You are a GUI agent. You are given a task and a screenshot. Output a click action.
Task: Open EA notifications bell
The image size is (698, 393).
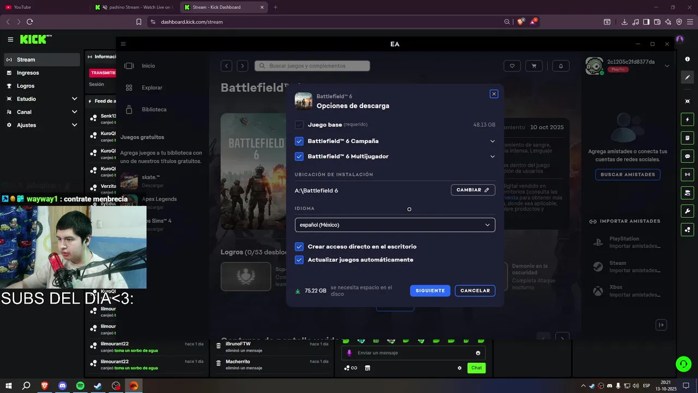tap(561, 65)
